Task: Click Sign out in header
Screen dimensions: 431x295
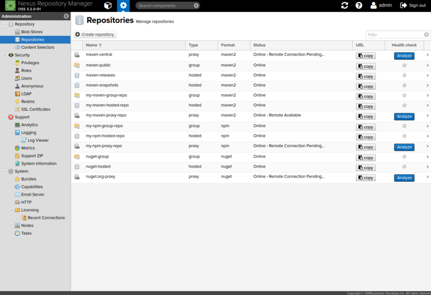Action: (413, 5)
